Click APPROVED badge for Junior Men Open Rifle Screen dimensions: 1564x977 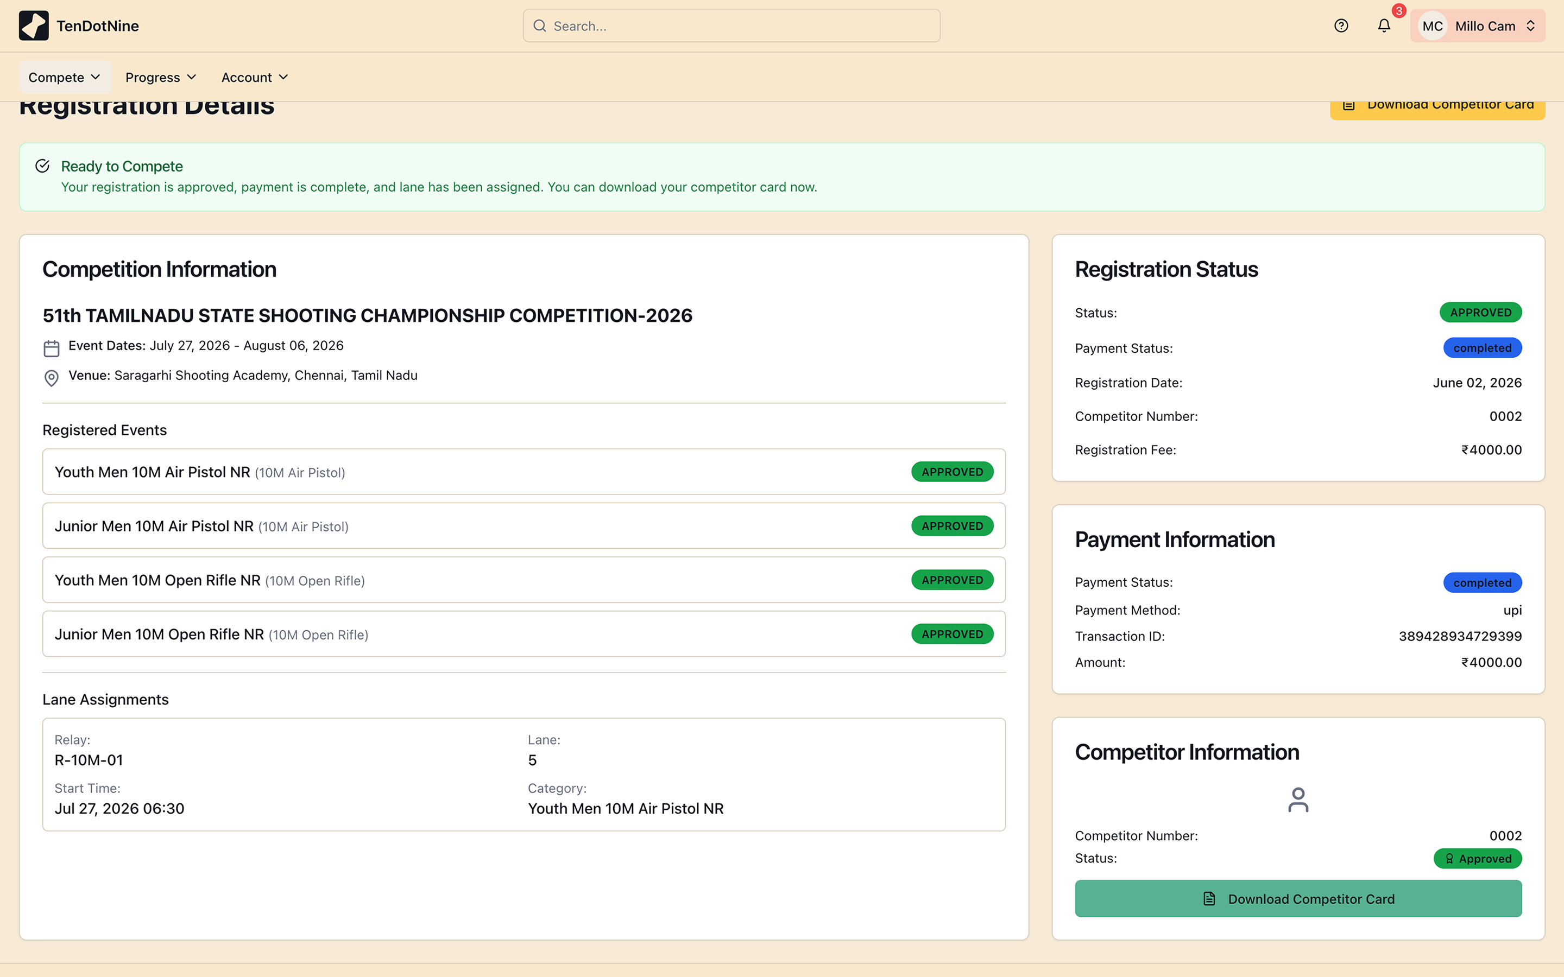pos(952,634)
